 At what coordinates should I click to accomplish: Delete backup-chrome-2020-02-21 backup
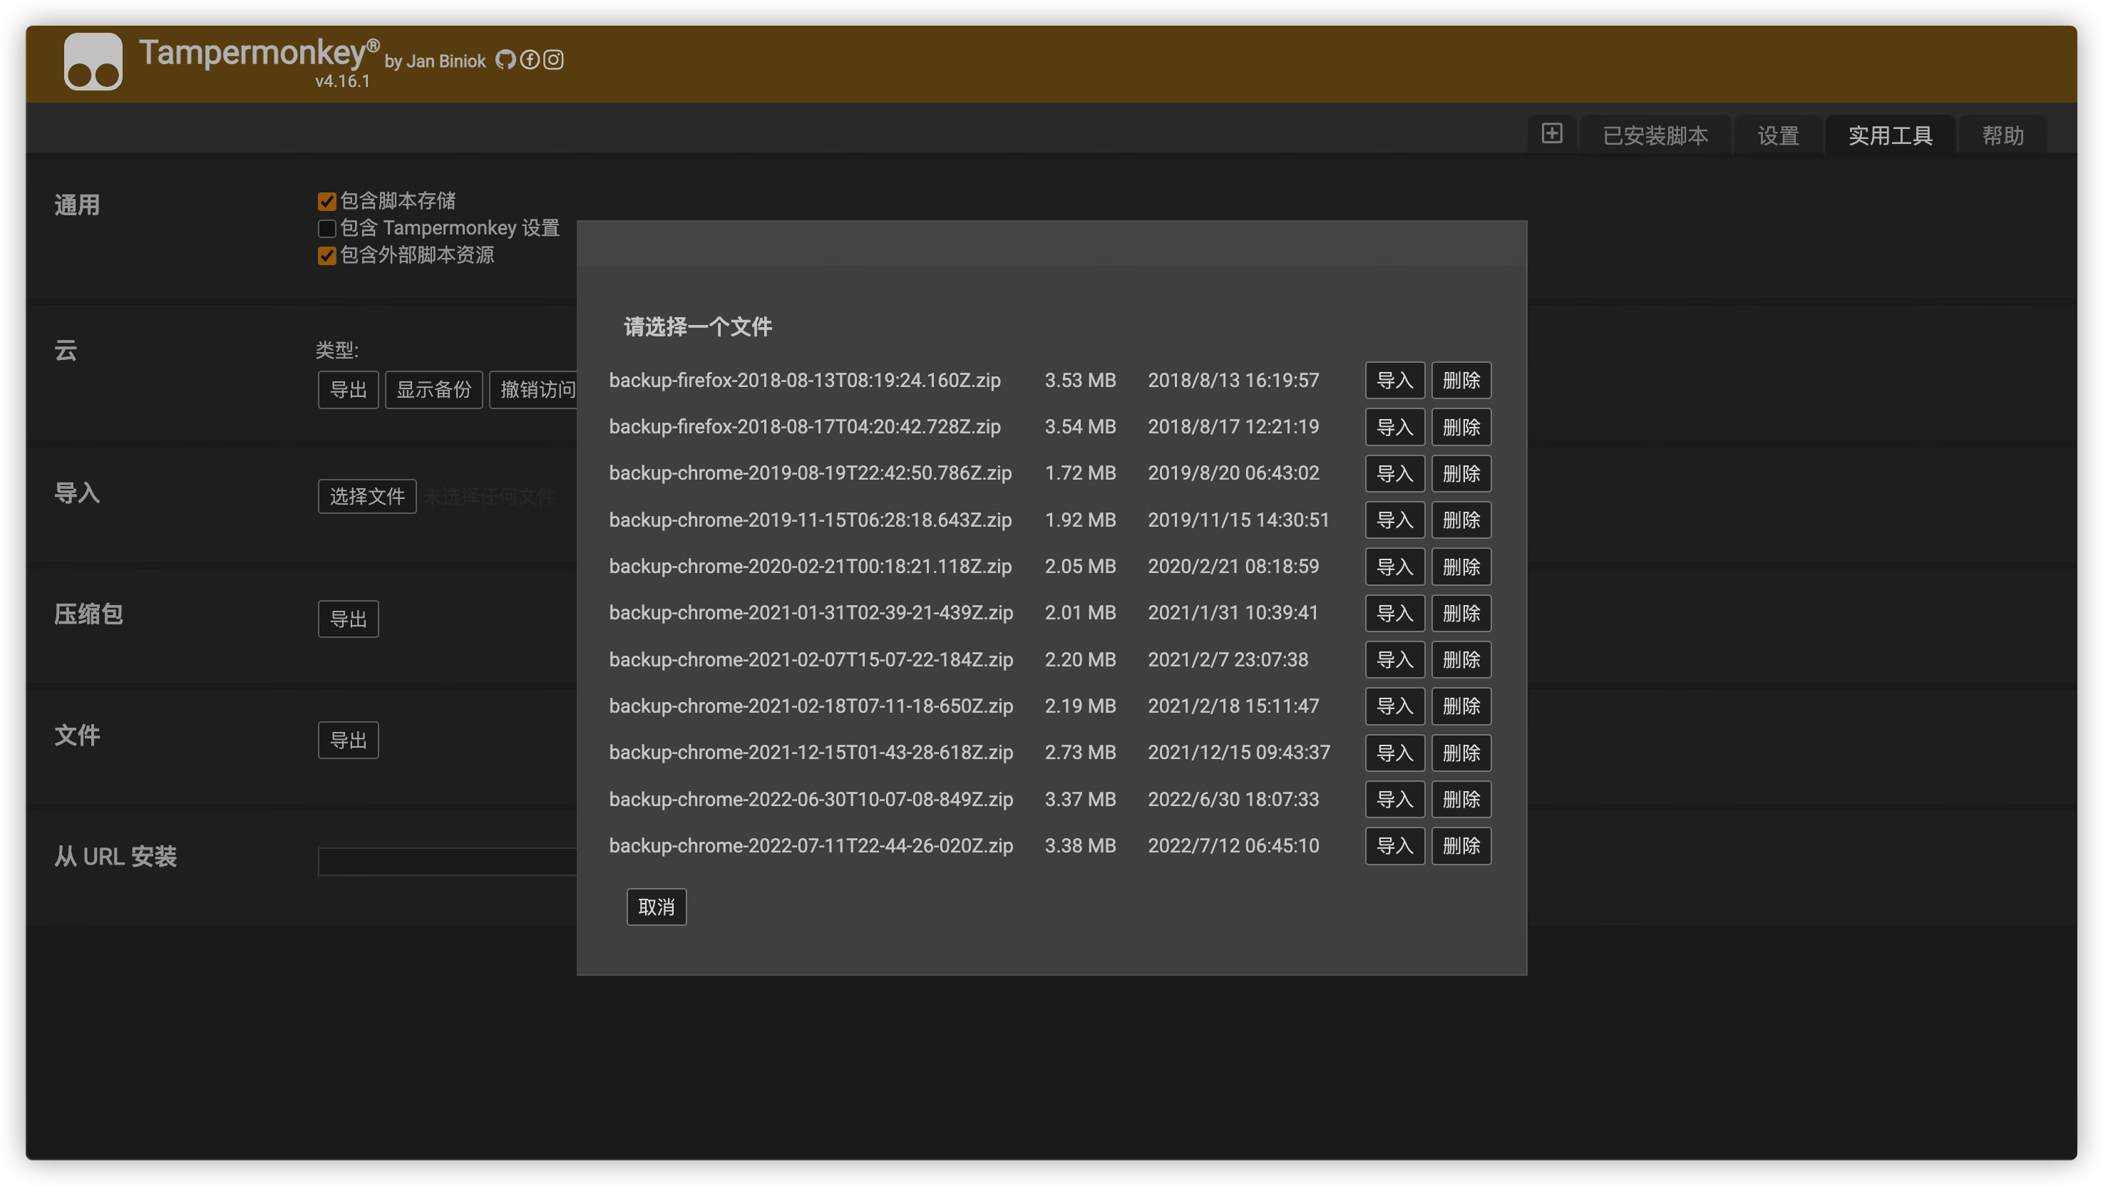point(1461,567)
